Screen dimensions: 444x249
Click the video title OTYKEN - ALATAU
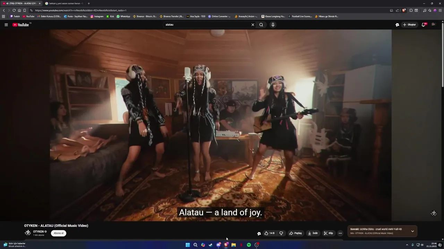[56, 225]
